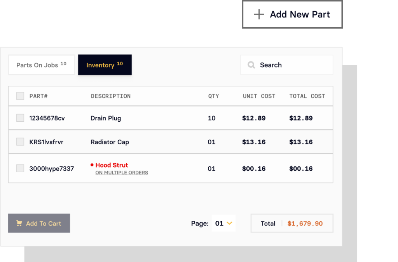
Task: Click the Hood Strut red label
Action: (112, 165)
